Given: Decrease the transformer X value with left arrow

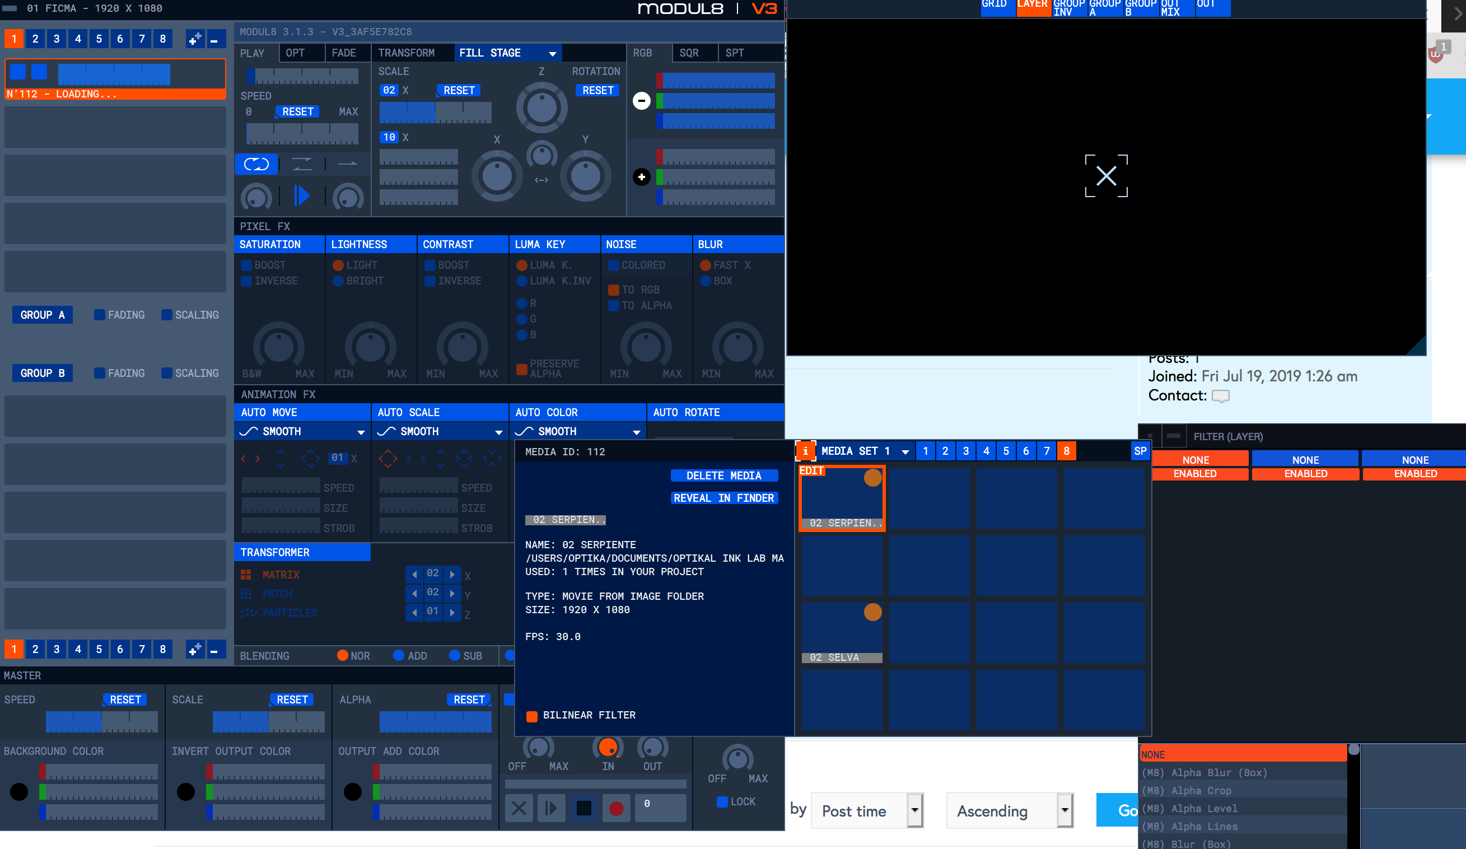Looking at the screenshot, I should click(x=414, y=574).
